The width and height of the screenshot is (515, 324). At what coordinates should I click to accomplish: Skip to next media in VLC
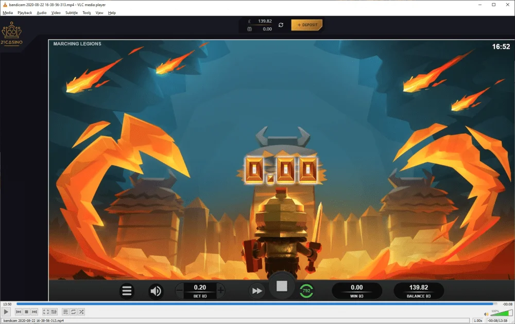coord(35,312)
